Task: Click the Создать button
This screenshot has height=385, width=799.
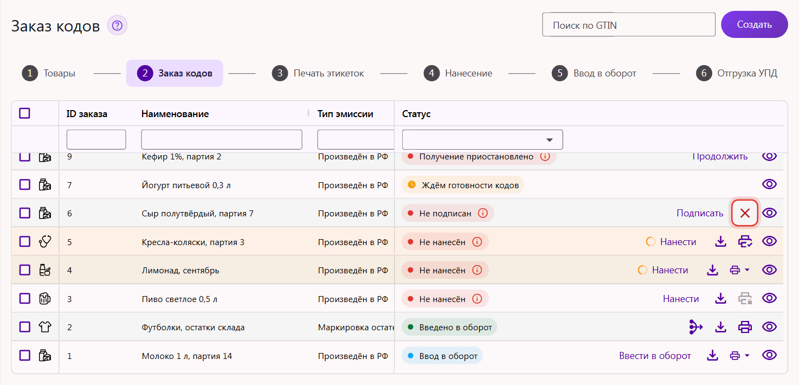Action: [x=754, y=24]
